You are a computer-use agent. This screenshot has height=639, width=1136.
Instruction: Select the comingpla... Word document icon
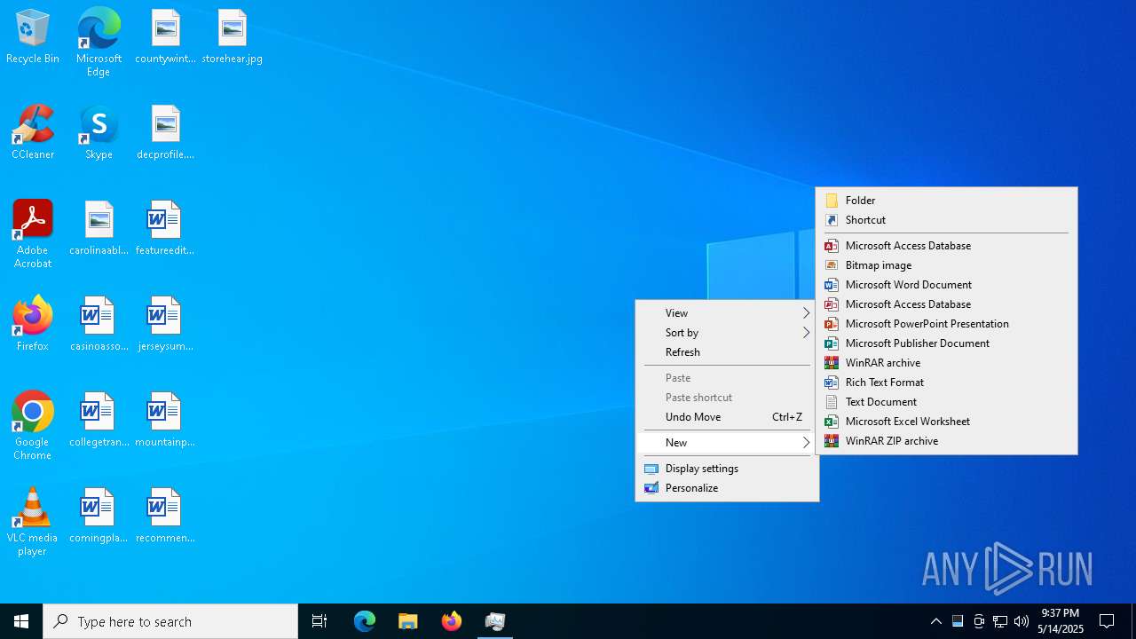99,517
